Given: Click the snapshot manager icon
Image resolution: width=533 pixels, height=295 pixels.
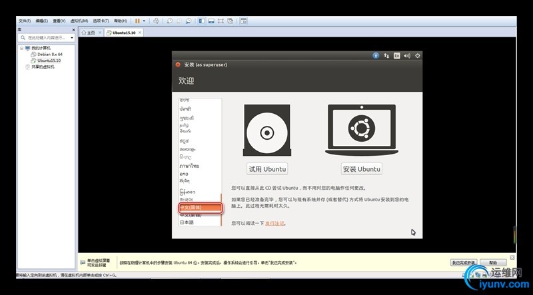Looking at the screenshot, I should [x=189, y=21].
